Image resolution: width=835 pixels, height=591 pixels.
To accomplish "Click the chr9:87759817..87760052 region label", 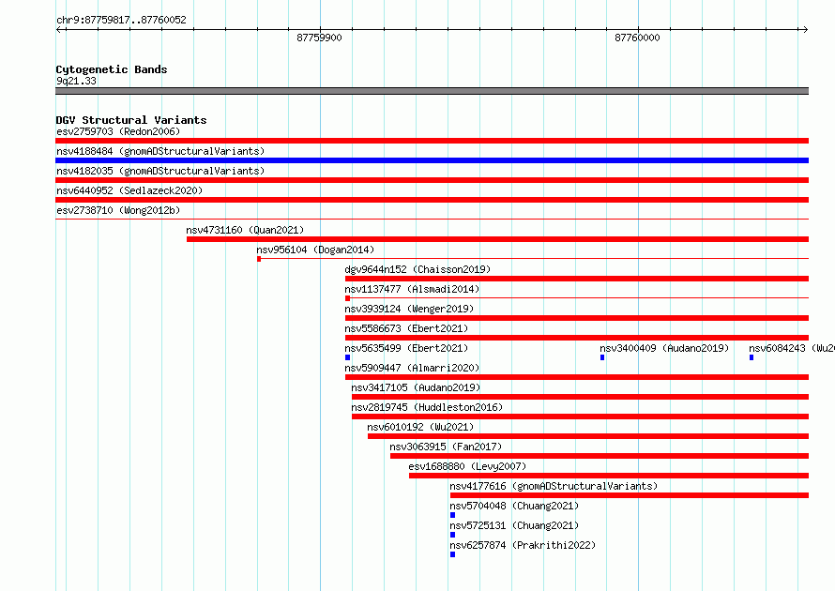I will pyautogui.click(x=121, y=20).
